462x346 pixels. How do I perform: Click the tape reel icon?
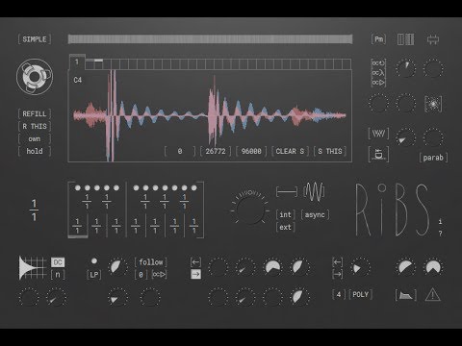[35, 77]
